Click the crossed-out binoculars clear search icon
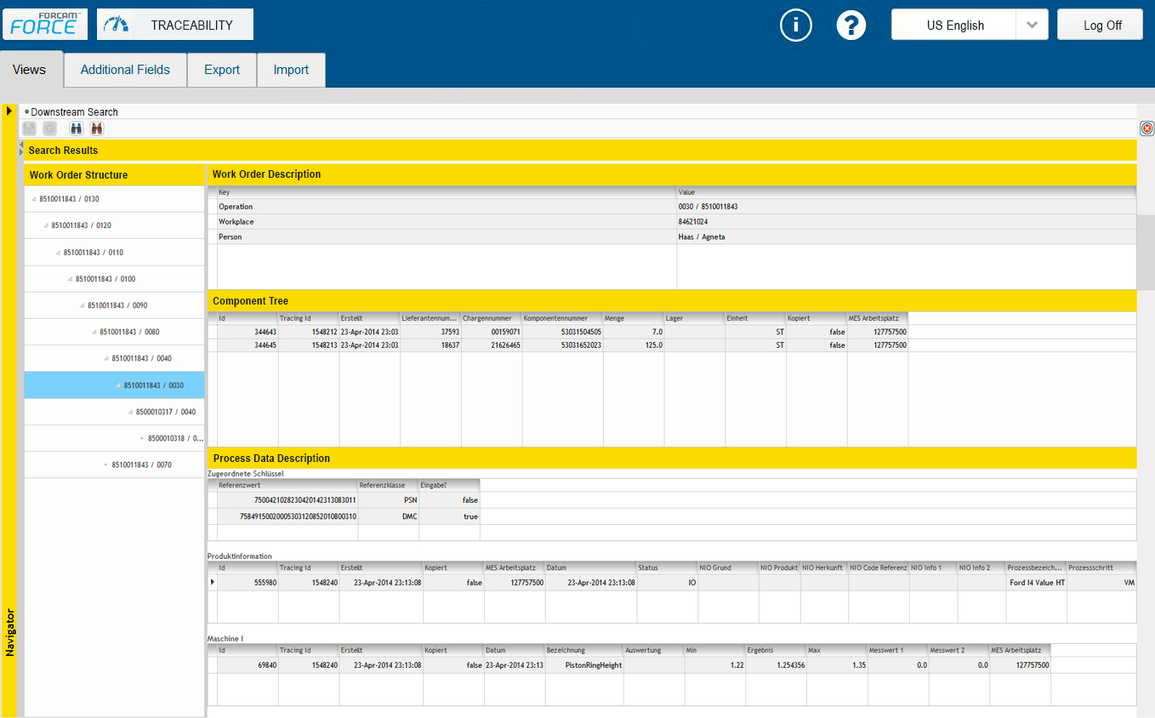This screenshot has width=1155, height=718. 97,128
